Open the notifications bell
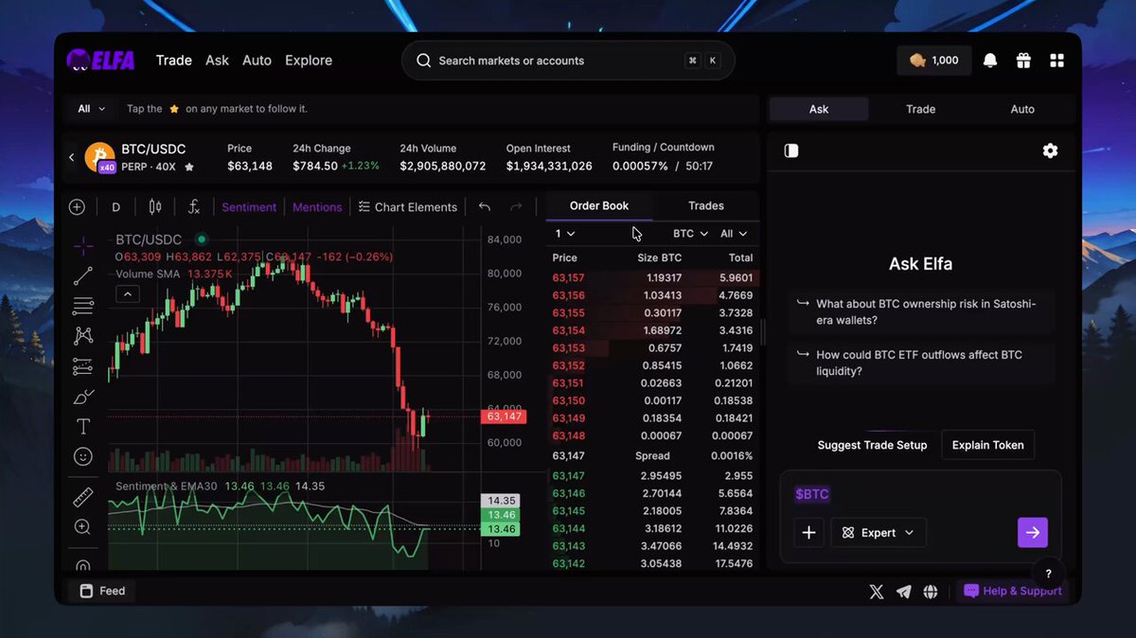The height and width of the screenshot is (638, 1136). pyautogui.click(x=990, y=61)
